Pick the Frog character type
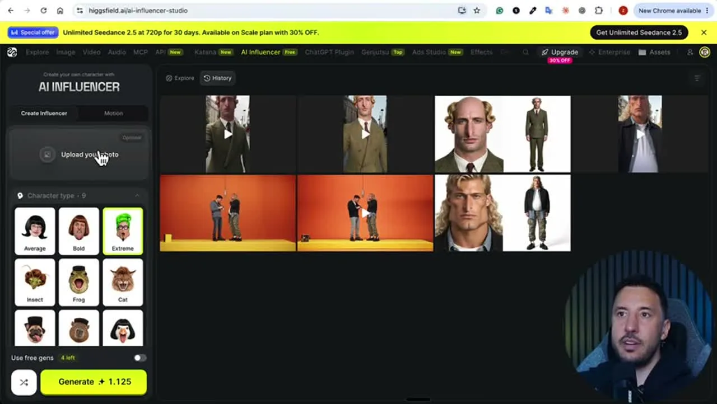This screenshot has height=404, width=717. coord(79,282)
